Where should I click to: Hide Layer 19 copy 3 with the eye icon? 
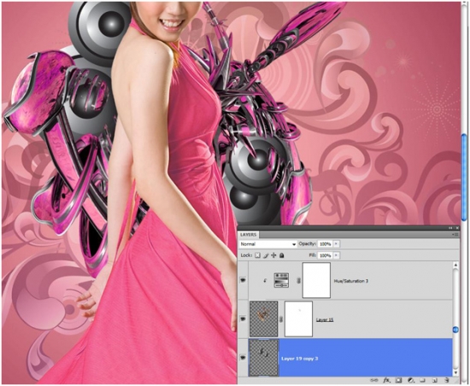click(243, 357)
